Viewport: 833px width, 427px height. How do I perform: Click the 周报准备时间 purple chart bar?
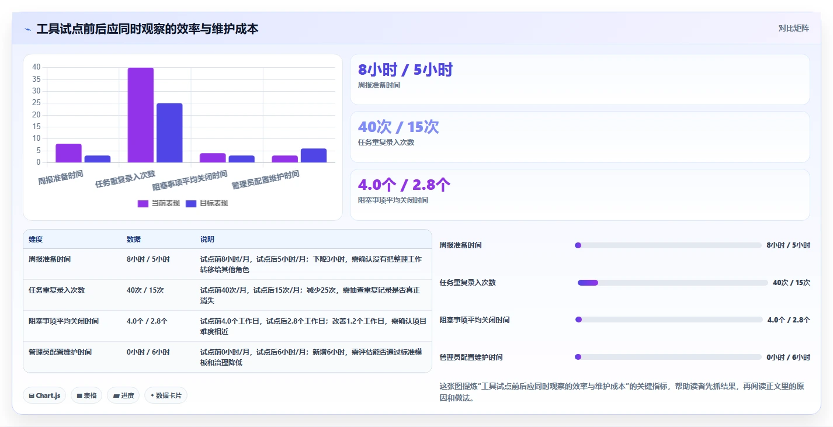[x=68, y=153]
